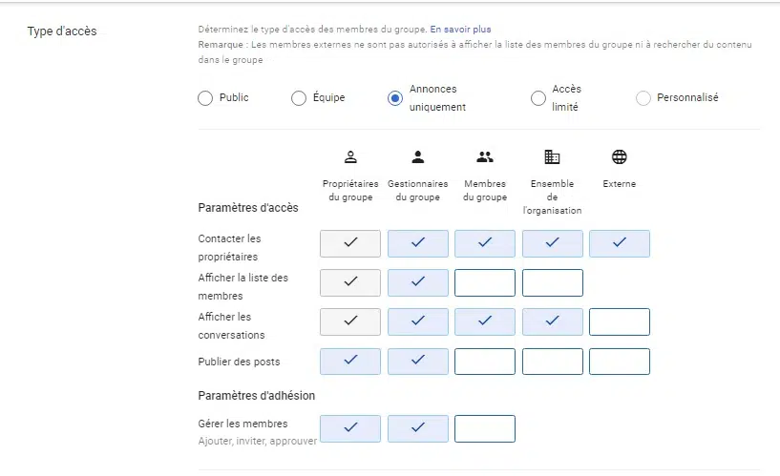Allow group members to view member list
The width and height of the screenshot is (780, 476).
point(485,282)
